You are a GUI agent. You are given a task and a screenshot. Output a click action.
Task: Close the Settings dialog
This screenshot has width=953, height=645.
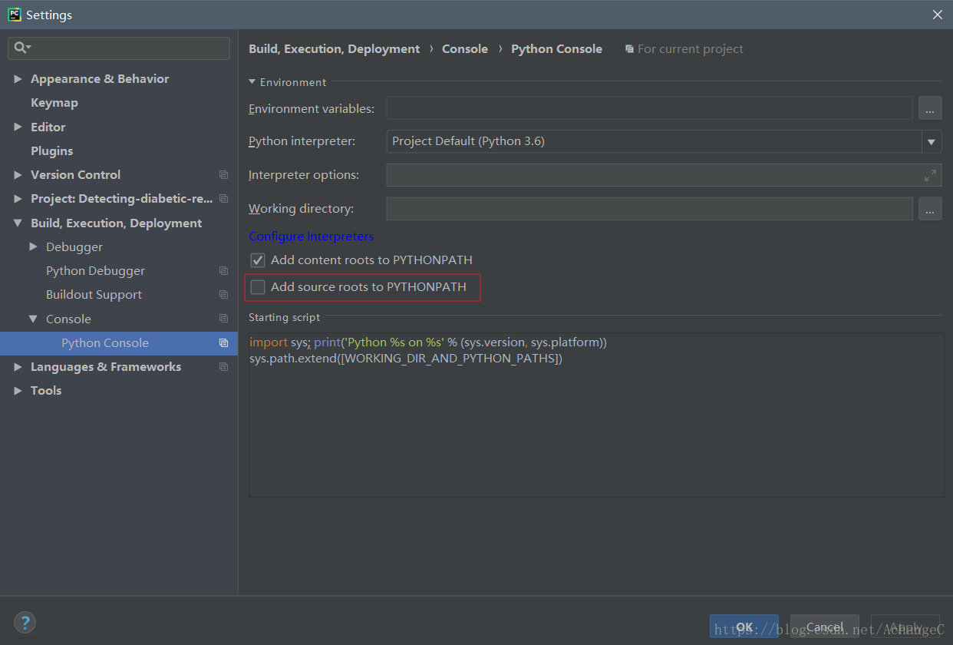938,15
